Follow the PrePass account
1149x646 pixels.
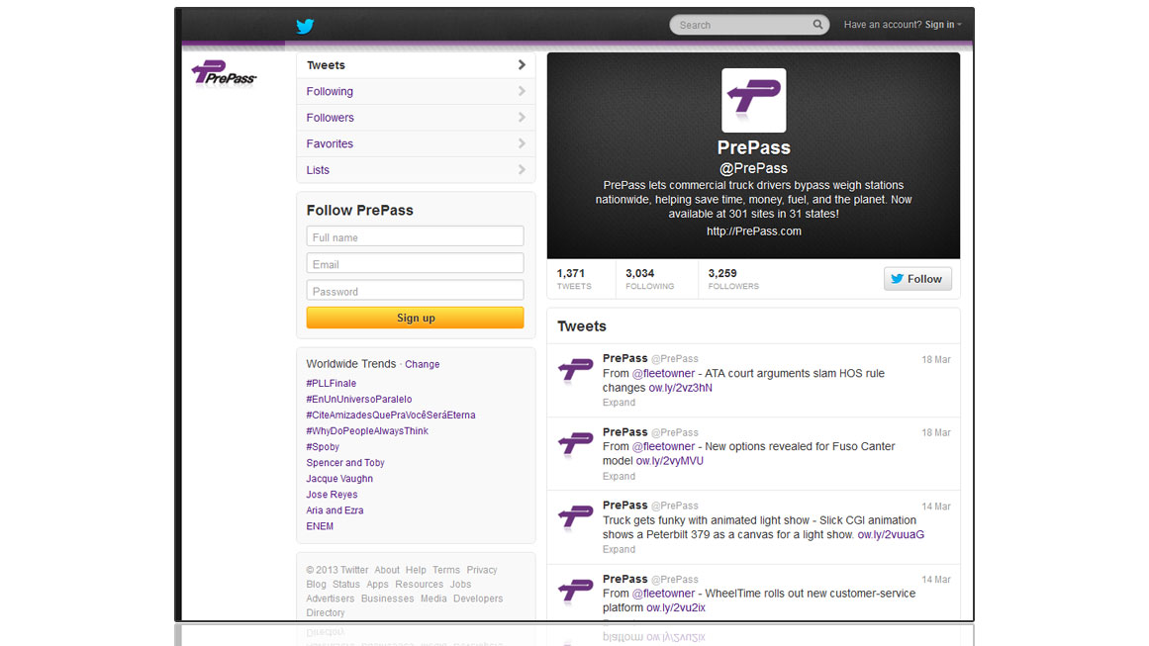click(917, 279)
